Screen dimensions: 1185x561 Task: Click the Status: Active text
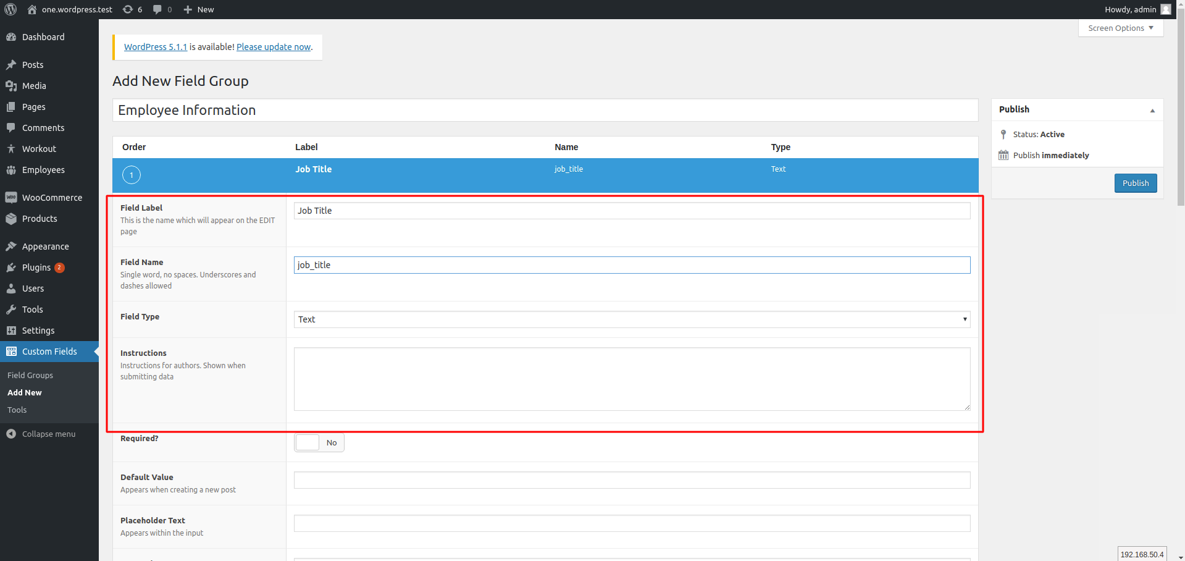pyautogui.click(x=1039, y=134)
